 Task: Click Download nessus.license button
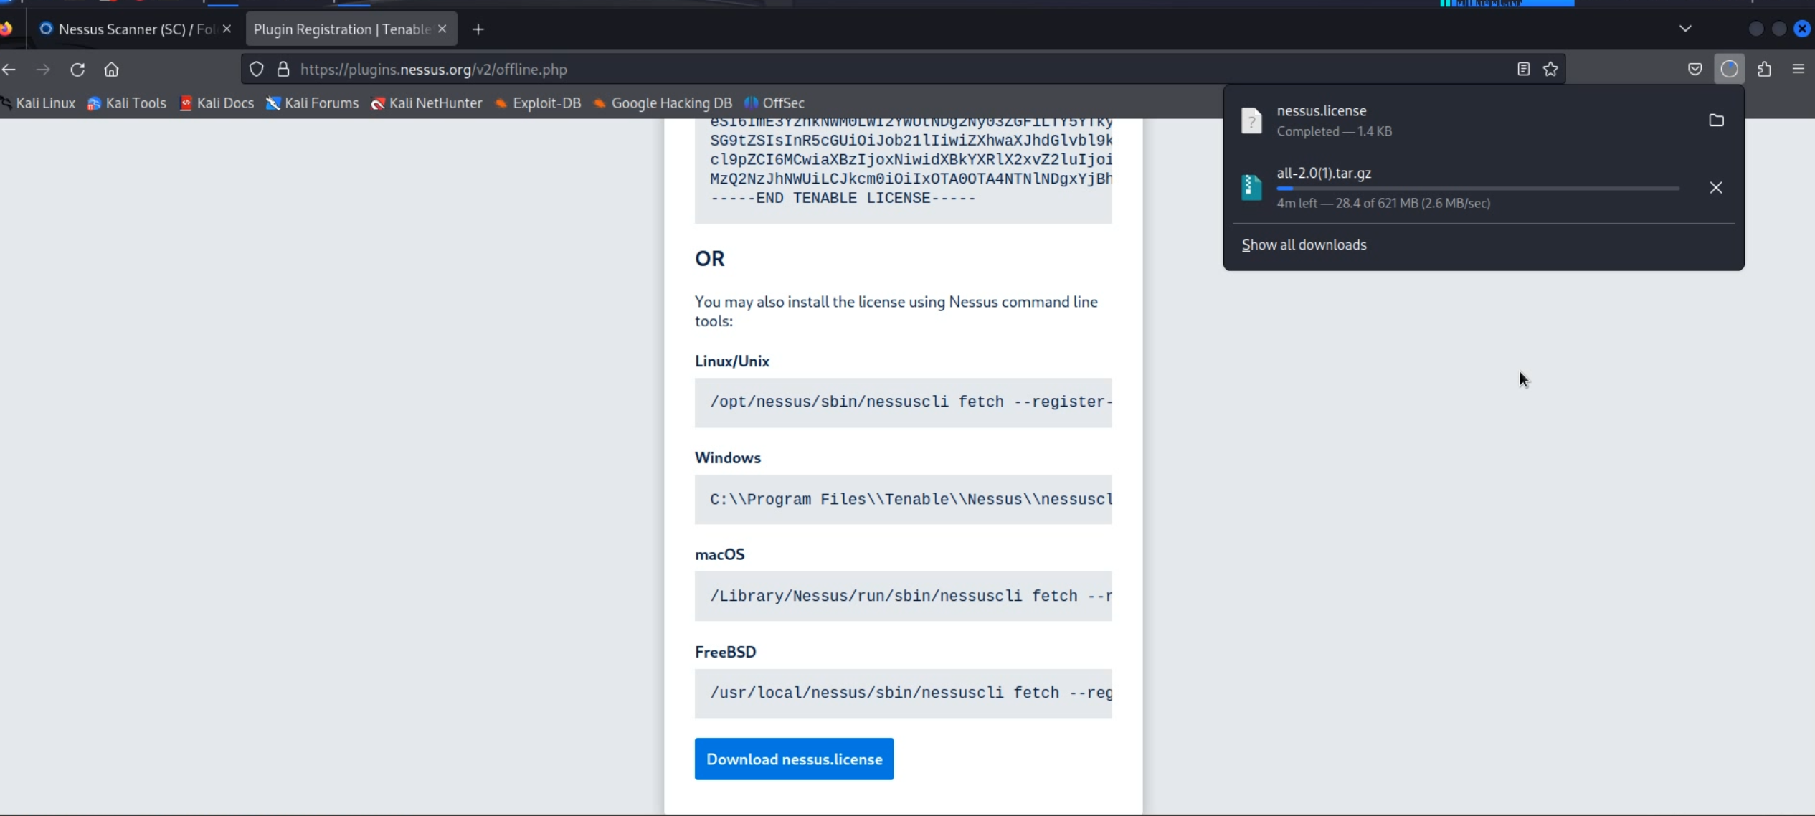click(794, 759)
